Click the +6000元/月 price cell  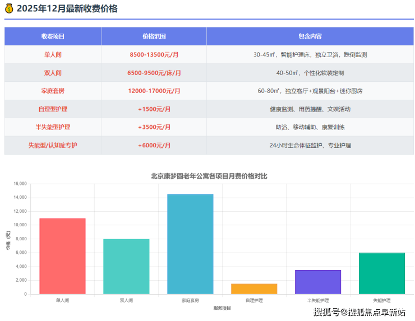tap(154, 146)
